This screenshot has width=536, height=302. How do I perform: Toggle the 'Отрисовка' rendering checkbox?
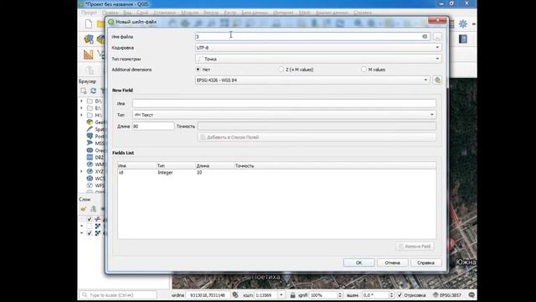tap(399, 294)
